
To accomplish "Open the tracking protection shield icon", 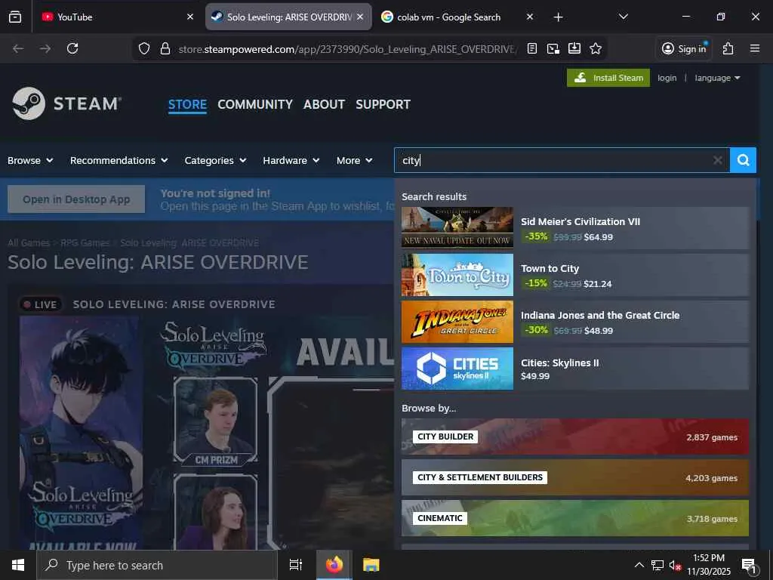I will pyautogui.click(x=144, y=48).
